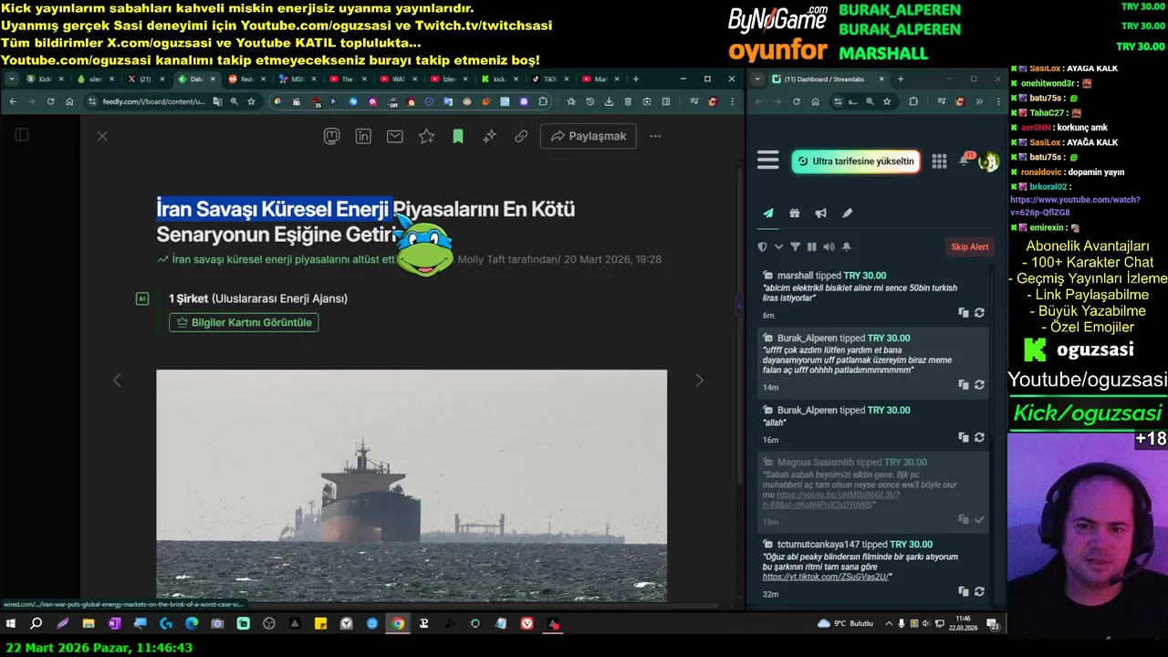This screenshot has height=657, width=1168.
Task: Open the Streamlabs hamburger menu
Action: click(768, 161)
